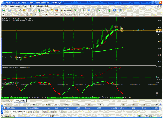Expand the Arrows tool dropdown arrow
The width and height of the screenshot is (163, 118).
(x=47, y=15)
